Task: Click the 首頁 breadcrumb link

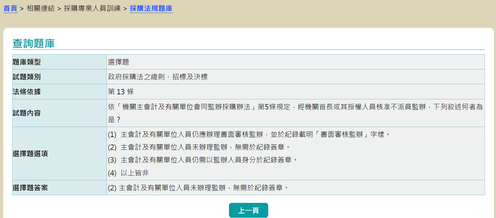Action: (10, 8)
